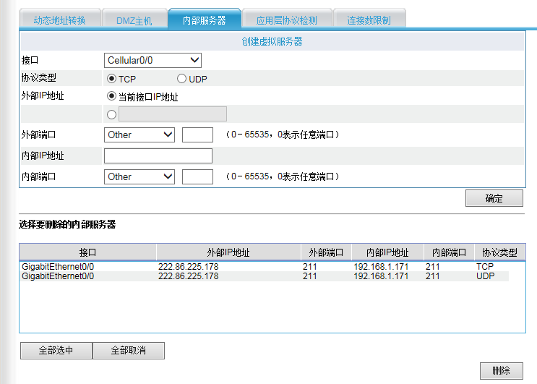Click the 创建虚拟服务器 section heading
This screenshot has height=384, width=537.
click(x=272, y=41)
